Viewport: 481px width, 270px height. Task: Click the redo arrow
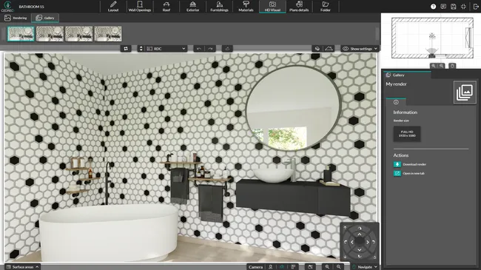pos(210,49)
